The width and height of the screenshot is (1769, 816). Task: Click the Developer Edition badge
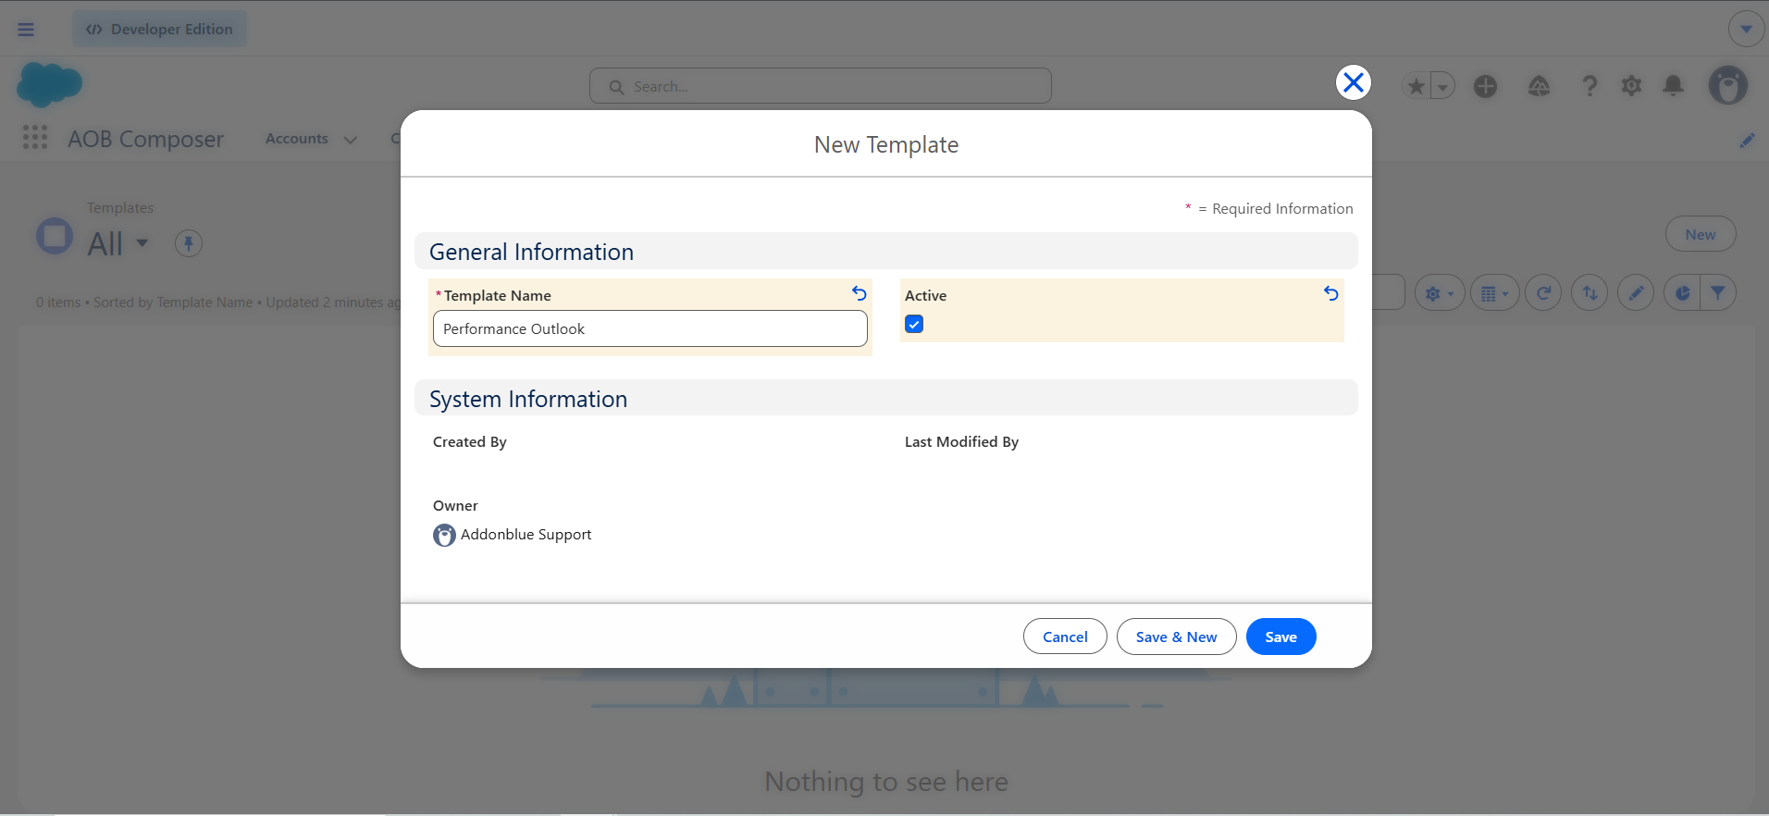coord(159,30)
